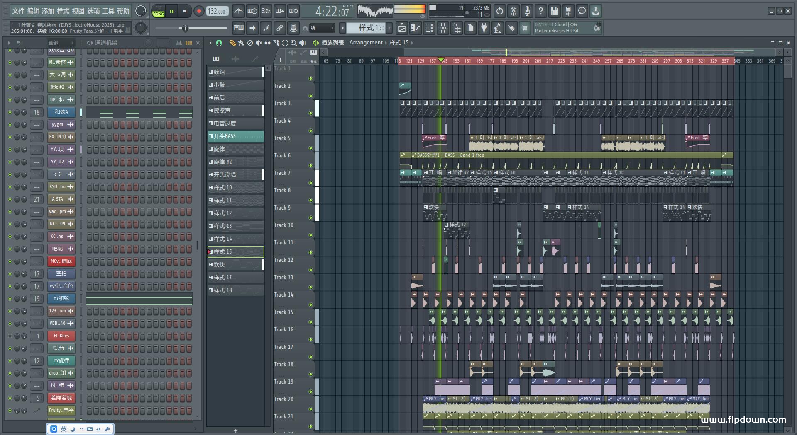Viewport: 797px width, 435px height.
Task: Open the chat bubble icon
Action: point(582,11)
